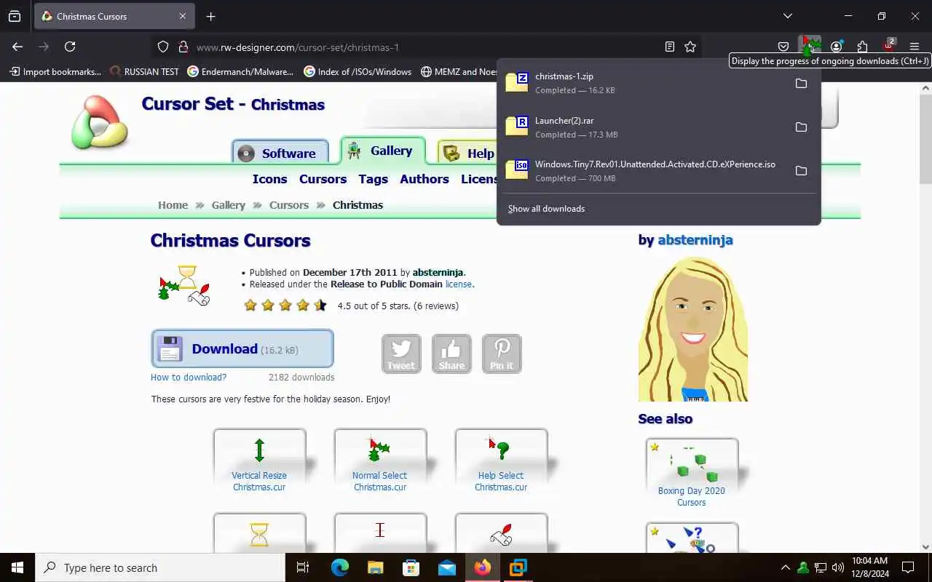
Task: Toggle reader view in address bar
Action: click(670, 47)
